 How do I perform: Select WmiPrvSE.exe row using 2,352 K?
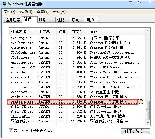76,111
